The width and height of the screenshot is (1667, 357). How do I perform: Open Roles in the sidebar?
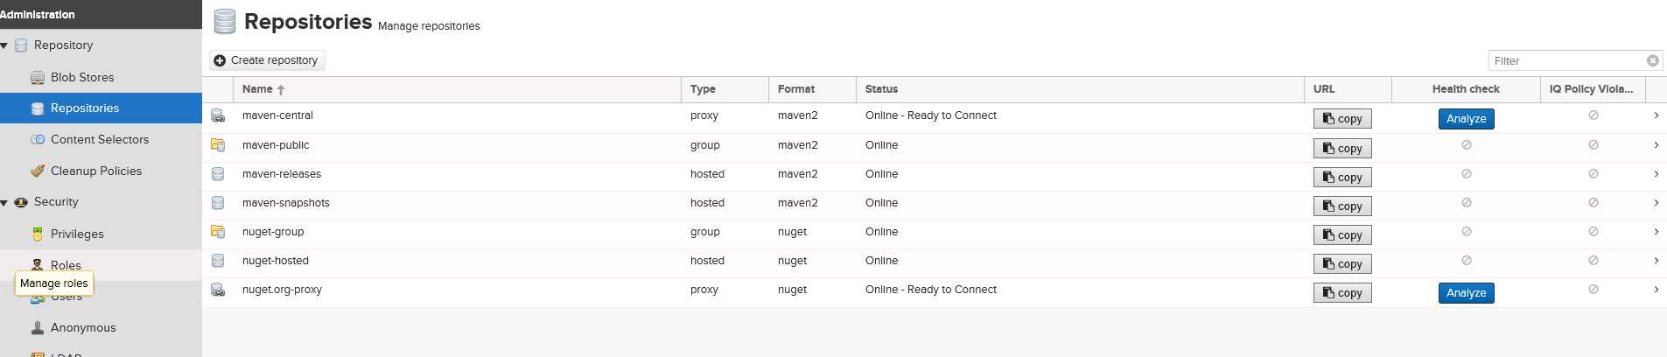[x=66, y=265]
